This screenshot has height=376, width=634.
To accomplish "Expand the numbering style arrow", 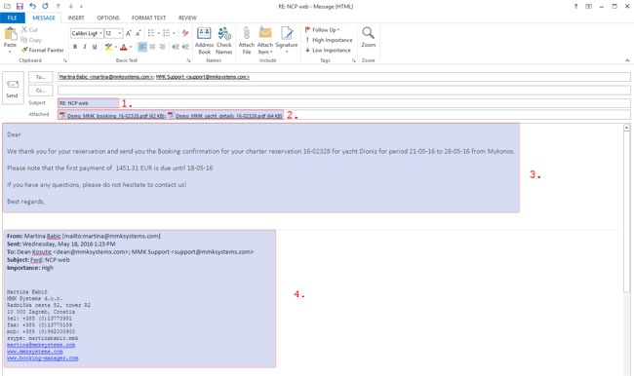I will tap(174, 33).
